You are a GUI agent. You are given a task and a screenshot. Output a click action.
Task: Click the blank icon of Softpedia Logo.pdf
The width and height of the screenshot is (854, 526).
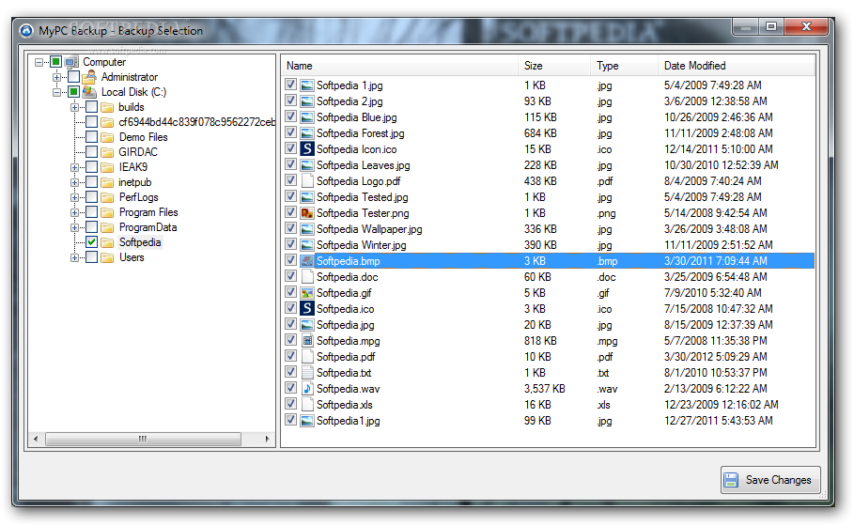click(307, 180)
